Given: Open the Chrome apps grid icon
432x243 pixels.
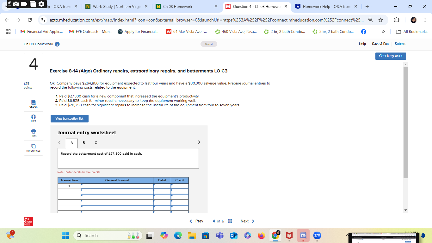Looking at the screenshot, I should click(x=8, y=32).
